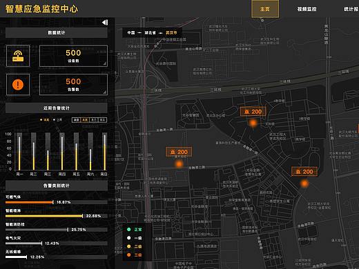
Task: Click the 湖北省 breadcrumb on the map
Action: click(x=150, y=32)
